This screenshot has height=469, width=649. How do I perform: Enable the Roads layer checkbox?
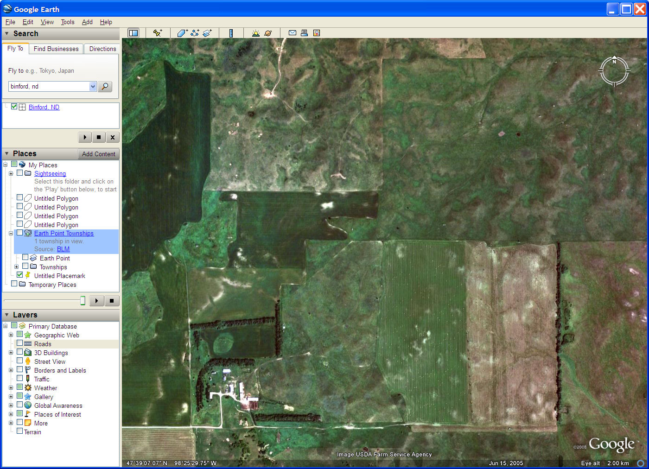[x=19, y=343]
